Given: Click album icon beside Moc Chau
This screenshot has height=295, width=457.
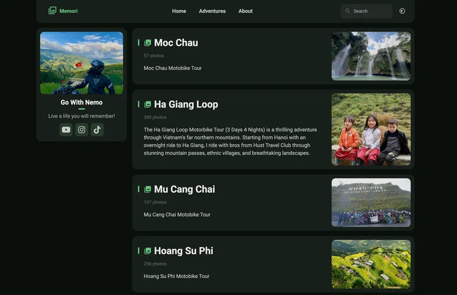Looking at the screenshot, I should (x=148, y=43).
